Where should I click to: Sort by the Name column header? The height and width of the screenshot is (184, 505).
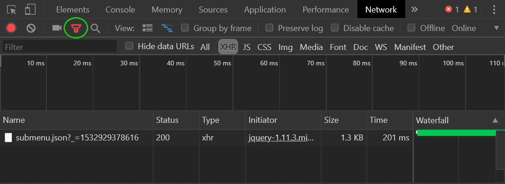click(x=77, y=121)
